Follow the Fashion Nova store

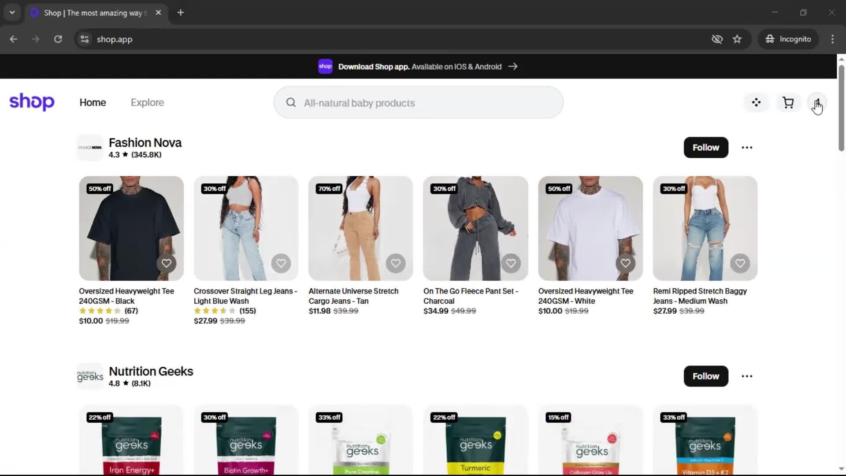tap(705, 148)
